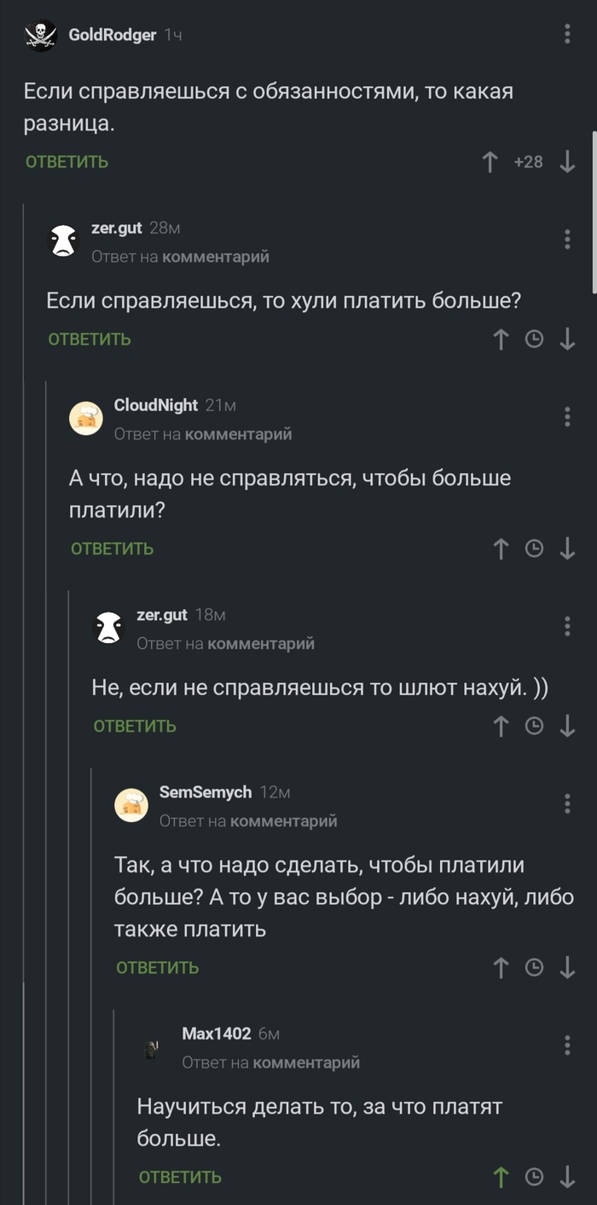597x1205 pixels.
Task: Toggle hidden rating clock on CloudNight's comment
Action: click(x=534, y=549)
